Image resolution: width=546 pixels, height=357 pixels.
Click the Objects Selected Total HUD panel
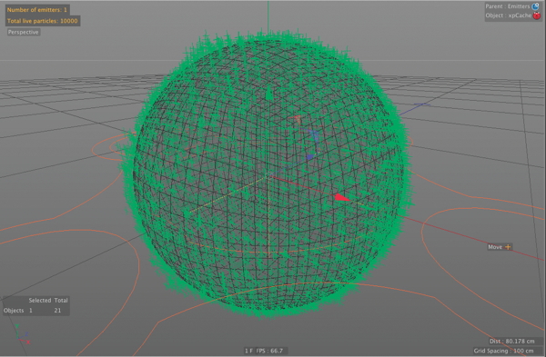click(x=35, y=305)
